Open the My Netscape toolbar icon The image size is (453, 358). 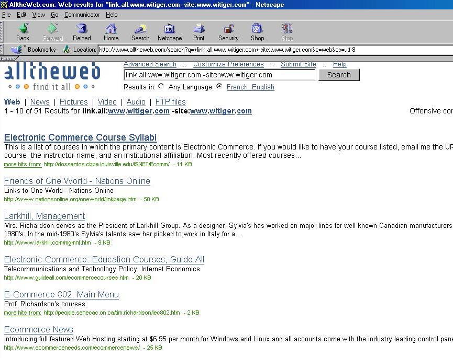point(170,32)
